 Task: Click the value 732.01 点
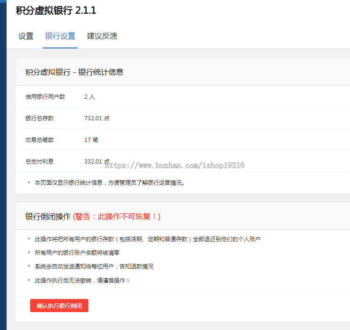97,118
